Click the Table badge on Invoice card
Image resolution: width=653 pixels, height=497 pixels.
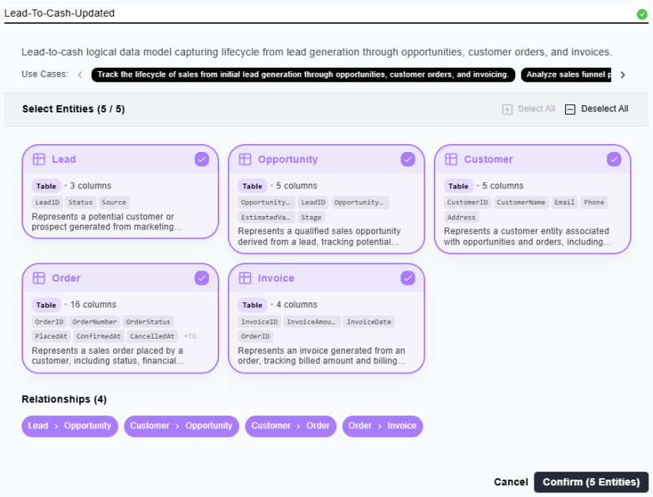pos(252,305)
